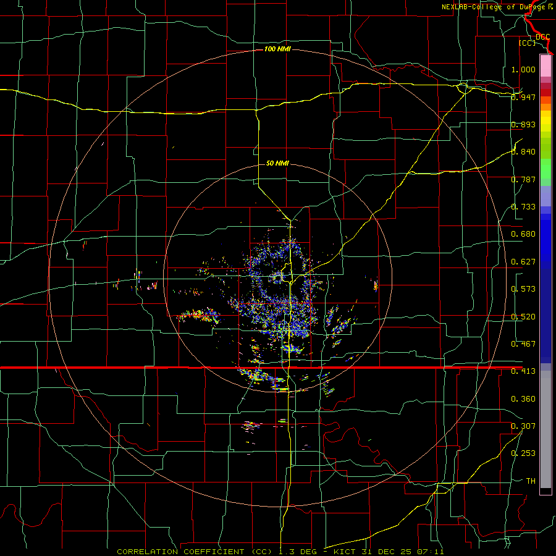This screenshot has height=556, width=556.
Task: Select the 0.893 legend value
Action: pyautogui.click(x=523, y=124)
